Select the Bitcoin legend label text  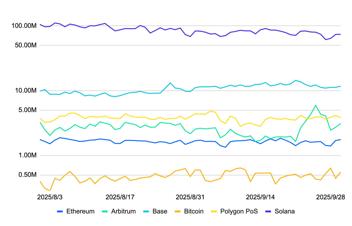[194, 211]
